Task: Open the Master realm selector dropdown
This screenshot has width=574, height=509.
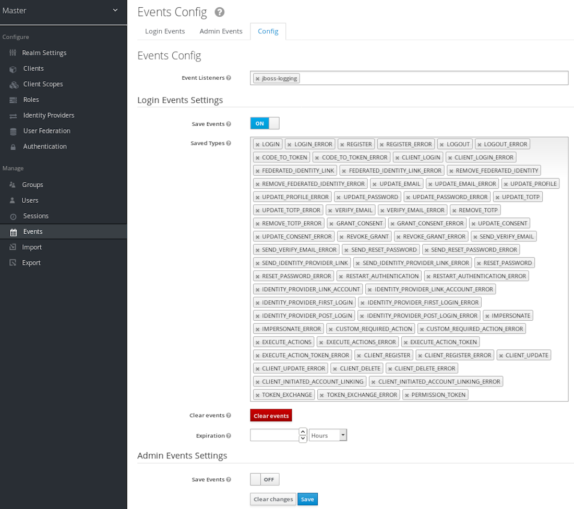Action: [115, 10]
